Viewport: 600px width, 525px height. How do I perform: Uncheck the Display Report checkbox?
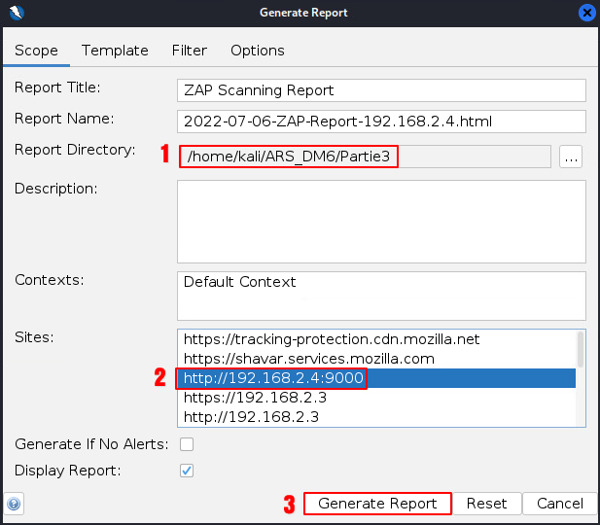pyautogui.click(x=187, y=471)
